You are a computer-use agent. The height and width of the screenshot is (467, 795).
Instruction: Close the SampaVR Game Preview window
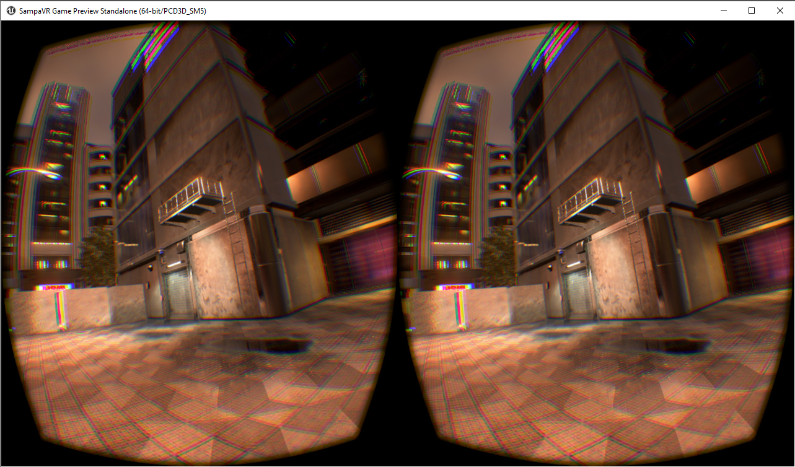point(780,11)
